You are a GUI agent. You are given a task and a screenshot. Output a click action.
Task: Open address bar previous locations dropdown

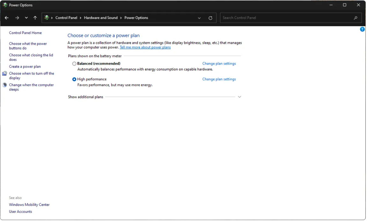pyautogui.click(x=199, y=18)
